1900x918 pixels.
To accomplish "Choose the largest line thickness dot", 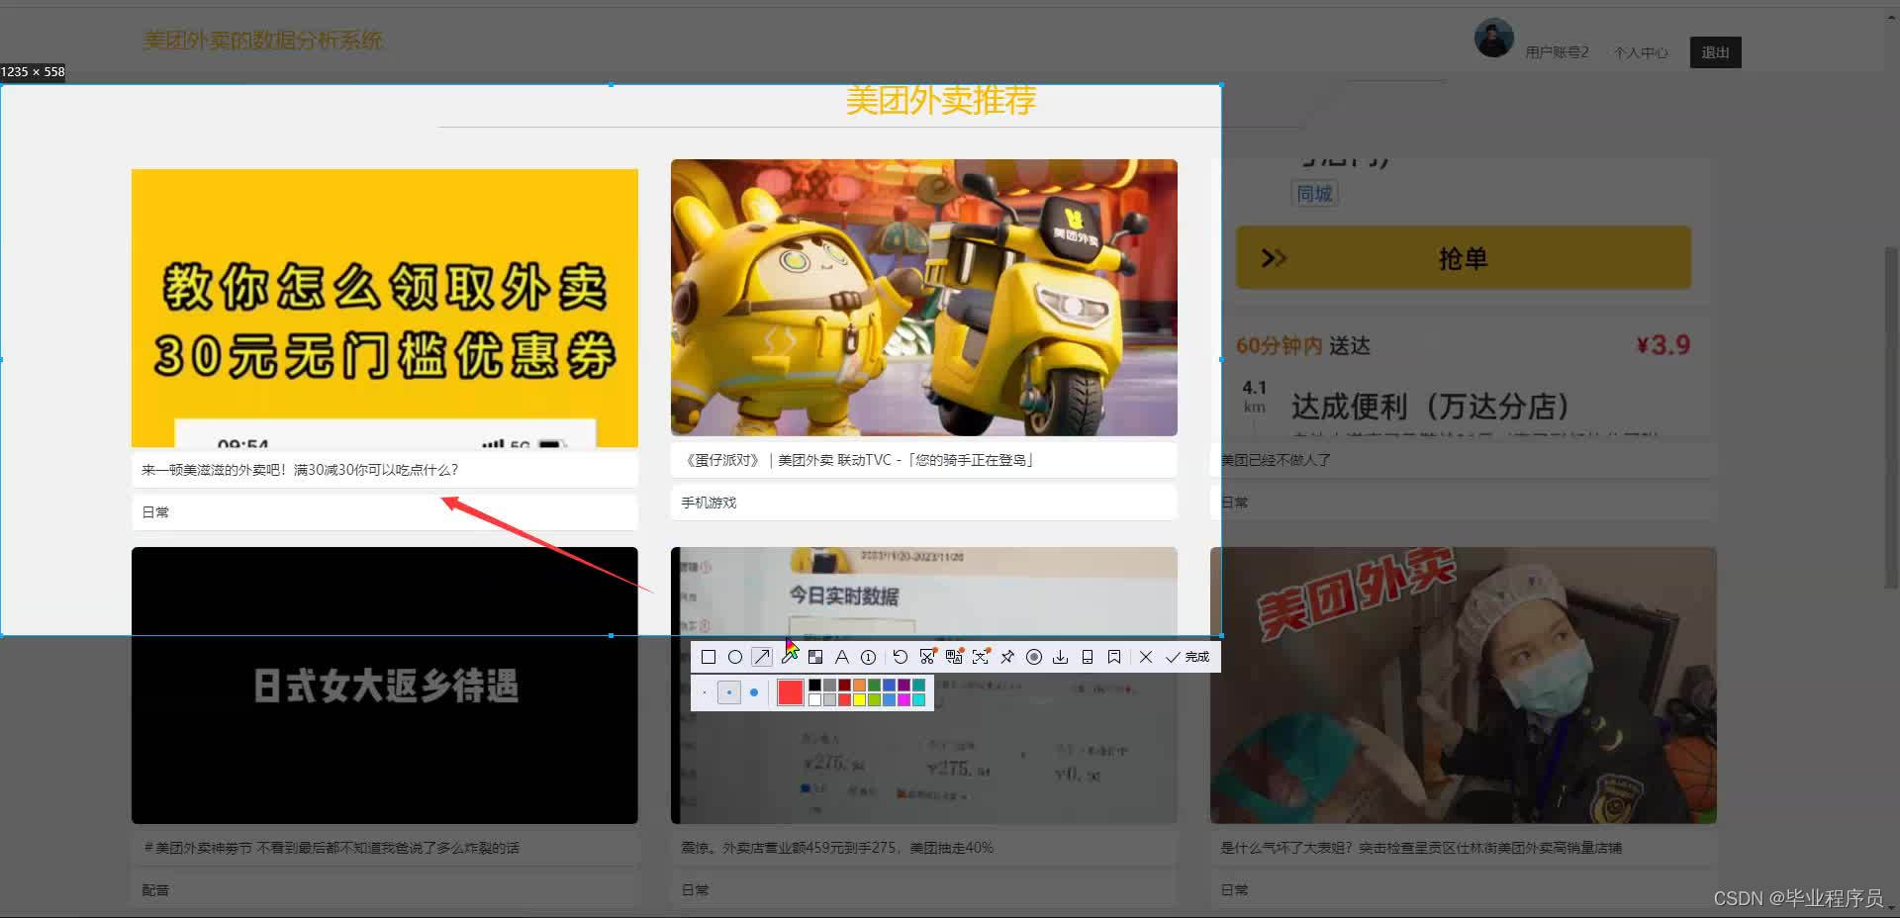I will [754, 692].
